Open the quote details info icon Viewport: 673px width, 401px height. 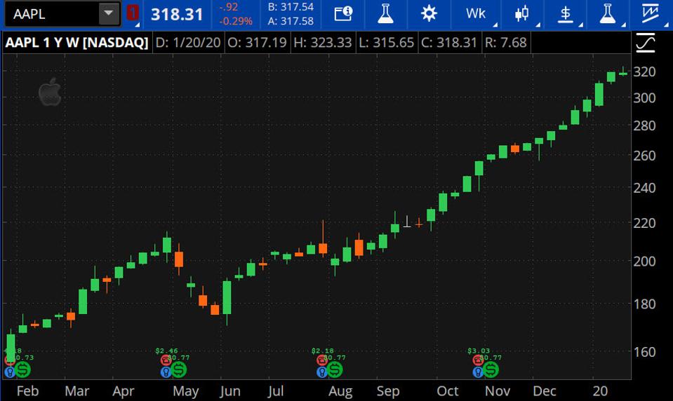(342, 13)
